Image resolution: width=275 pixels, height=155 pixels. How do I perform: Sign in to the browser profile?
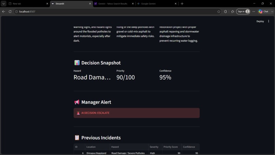(243, 11)
